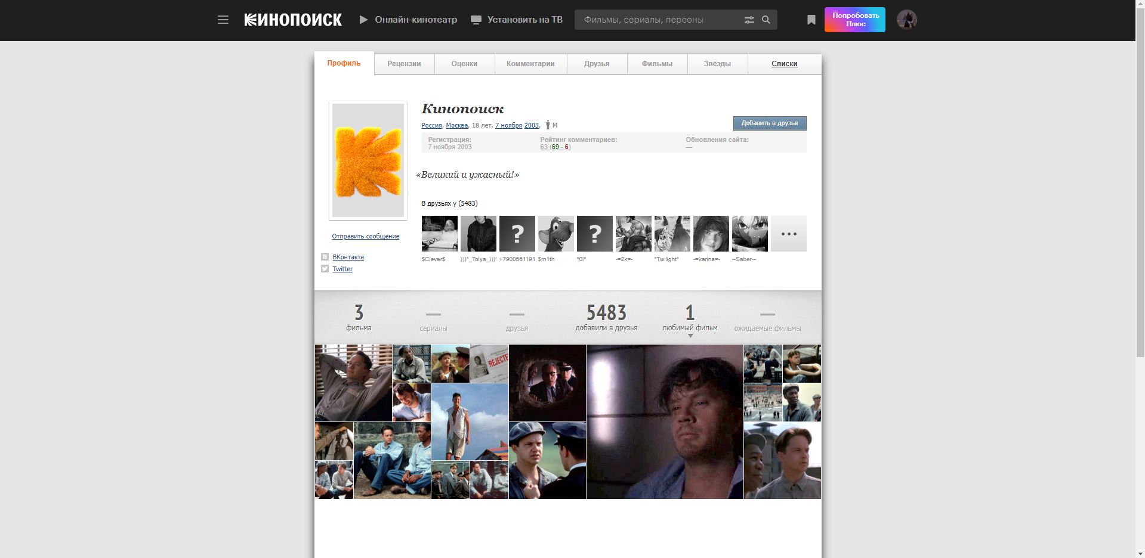Viewport: 1145px width, 558px height.
Task: Open the Комментарии tab
Action: [530, 64]
